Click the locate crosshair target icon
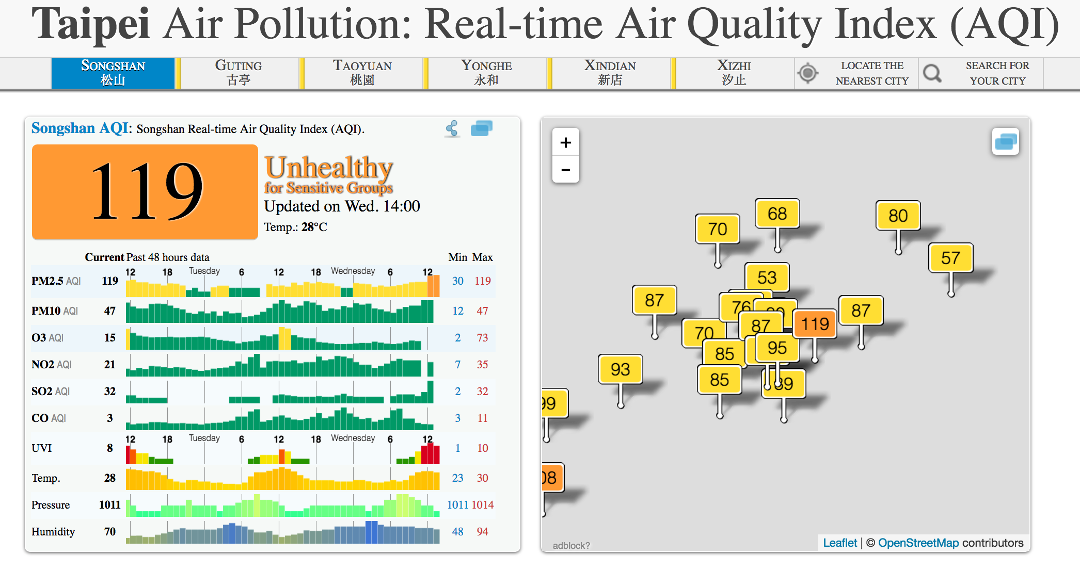 point(808,73)
